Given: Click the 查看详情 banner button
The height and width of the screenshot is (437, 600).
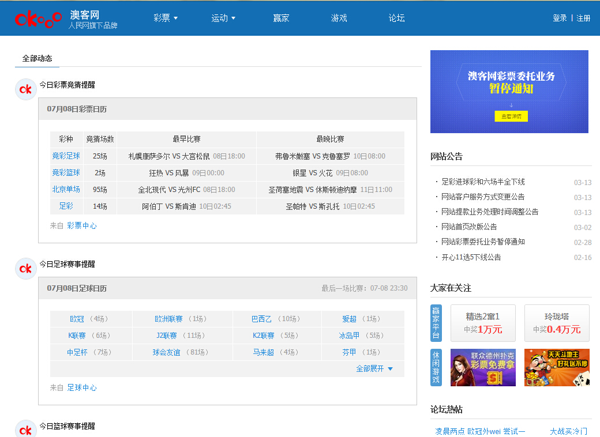Looking at the screenshot, I should tap(511, 116).
